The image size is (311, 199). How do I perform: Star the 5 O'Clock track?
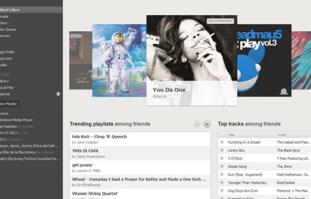tap(222, 158)
